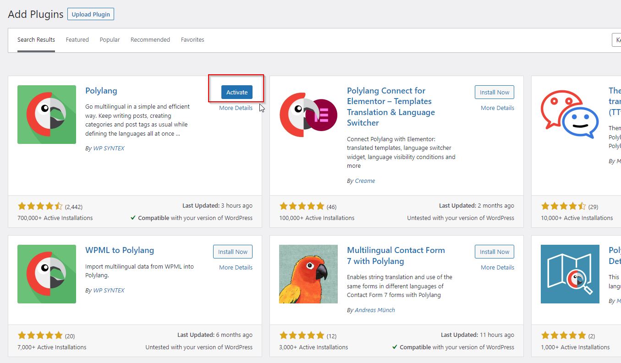Click Polylang's Compatible with your version text
Viewport: 621px width, 363px height.
pyautogui.click(x=192, y=218)
